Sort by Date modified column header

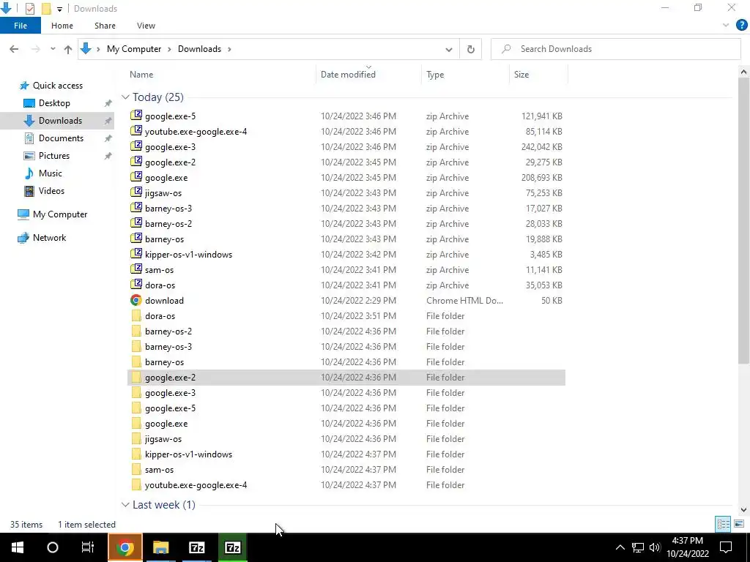click(348, 75)
